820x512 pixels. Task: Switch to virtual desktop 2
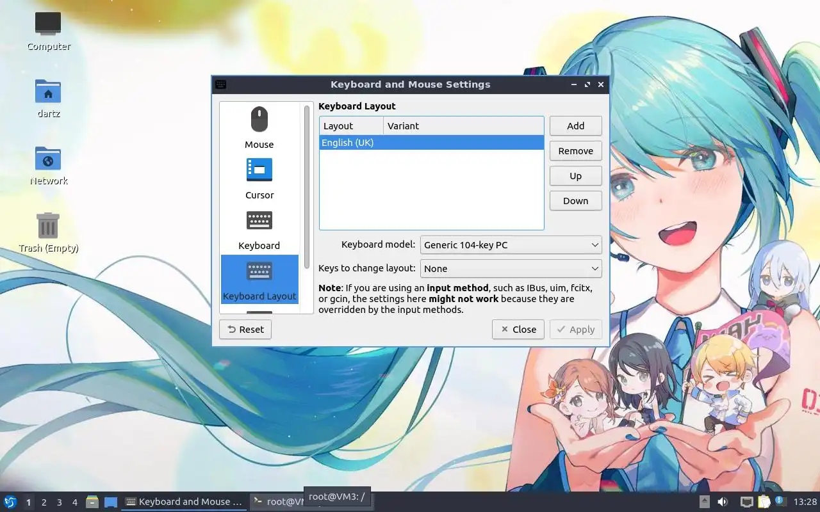tap(44, 502)
